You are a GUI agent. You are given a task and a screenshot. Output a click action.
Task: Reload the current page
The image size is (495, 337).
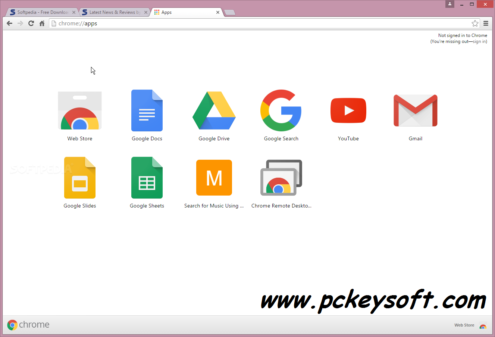[31, 24]
